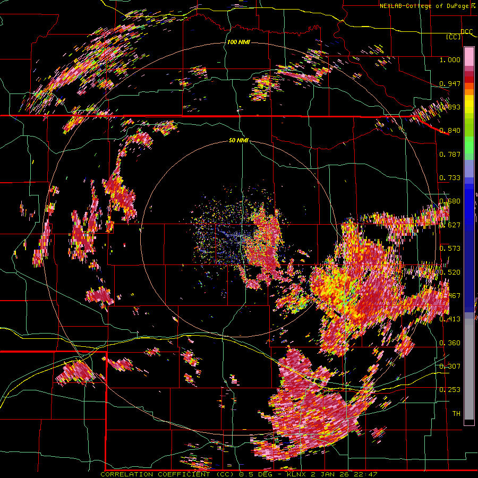Click the 50 NMI range ring label
The height and width of the screenshot is (478, 478).
(238, 140)
